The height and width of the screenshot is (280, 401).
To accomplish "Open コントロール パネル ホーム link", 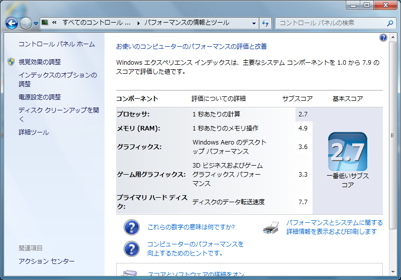I will pos(56,44).
